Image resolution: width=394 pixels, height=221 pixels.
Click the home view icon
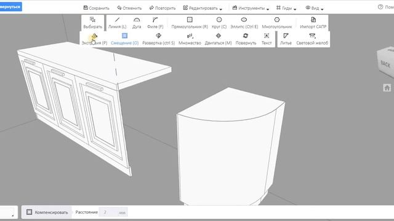[387, 88]
